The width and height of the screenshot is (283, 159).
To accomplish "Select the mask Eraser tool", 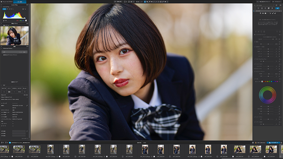I will pyautogui.click(x=275, y=13).
